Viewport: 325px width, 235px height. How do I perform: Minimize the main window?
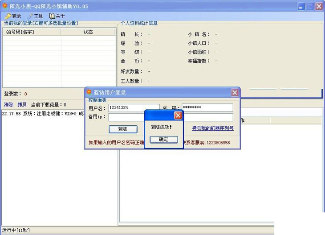pos(301,6)
